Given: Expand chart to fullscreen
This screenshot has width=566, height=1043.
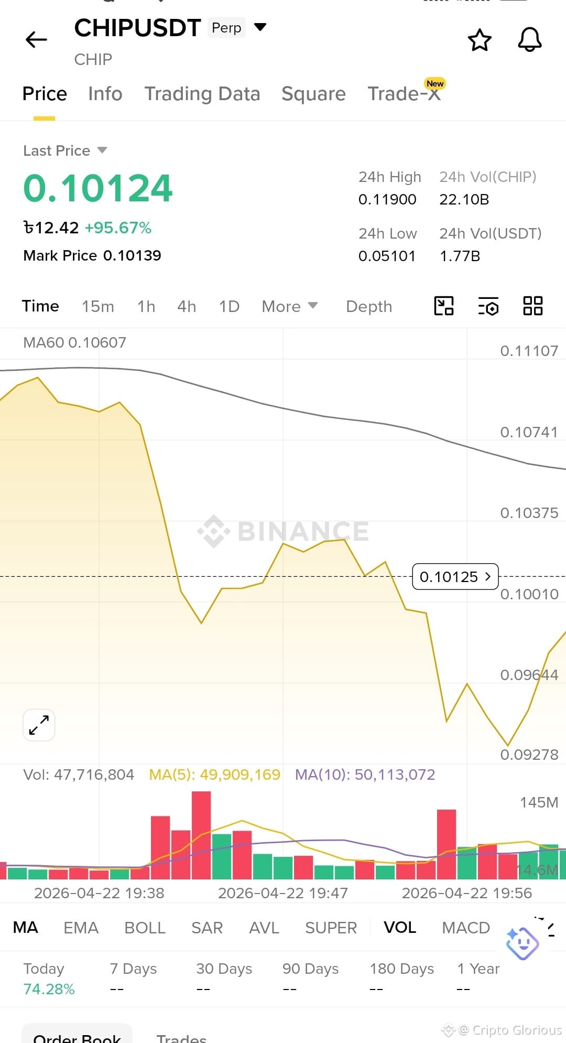Looking at the screenshot, I should click(x=39, y=725).
